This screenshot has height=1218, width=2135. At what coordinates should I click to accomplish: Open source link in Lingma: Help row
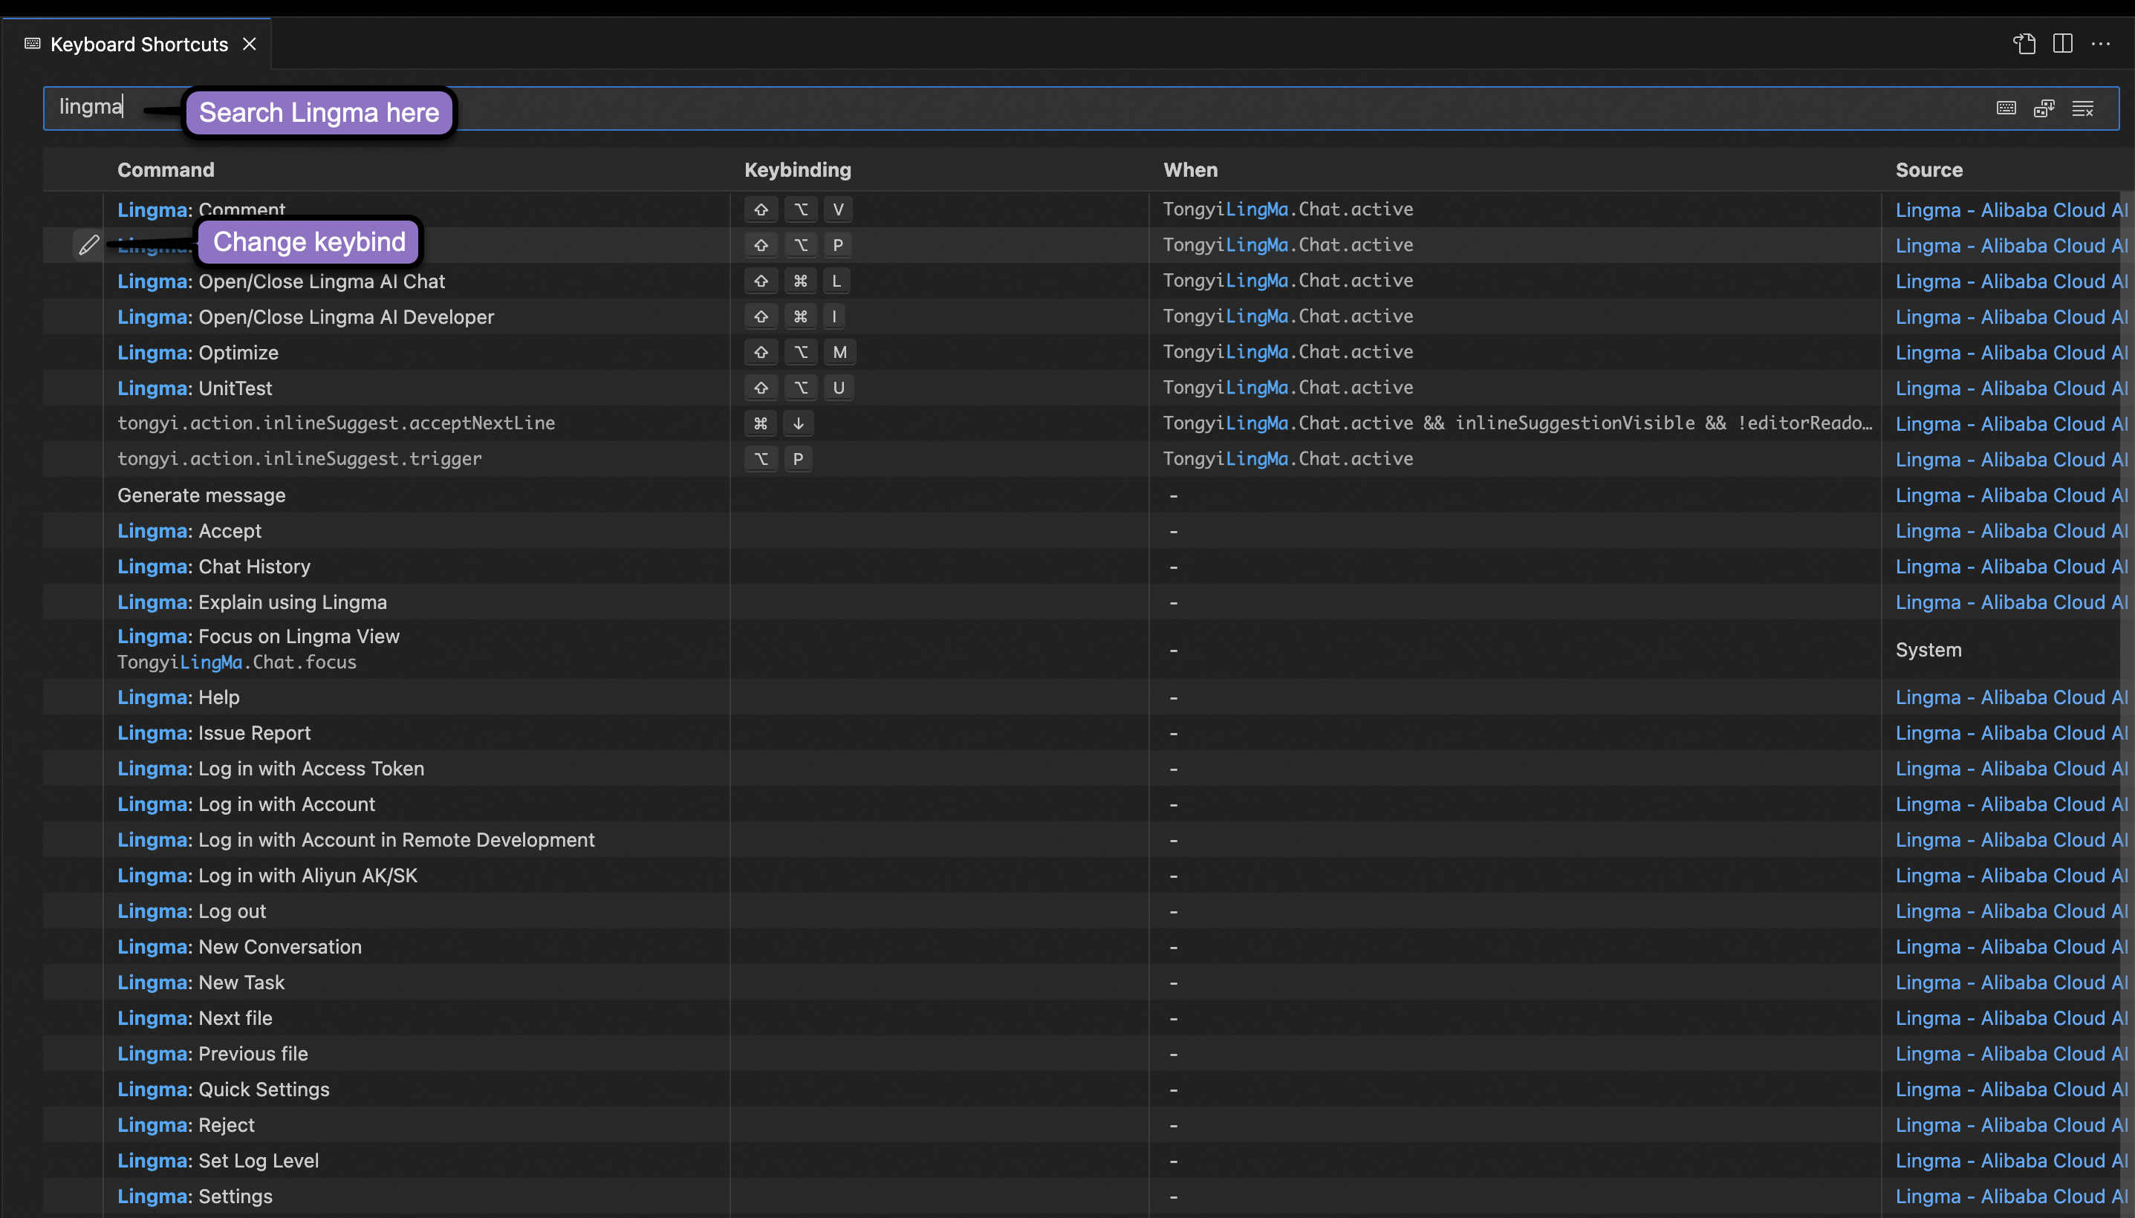click(2011, 697)
